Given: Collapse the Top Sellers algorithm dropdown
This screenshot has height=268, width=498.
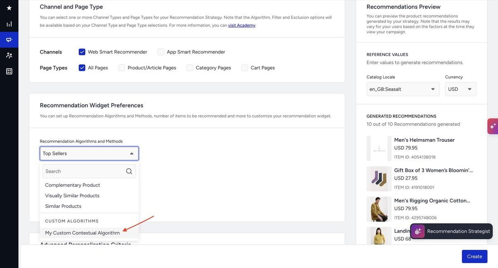Looking at the screenshot, I should [89, 153].
